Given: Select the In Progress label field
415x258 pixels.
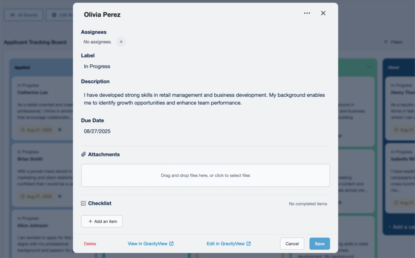Looking at the screenshot, I should pos(97,66).
